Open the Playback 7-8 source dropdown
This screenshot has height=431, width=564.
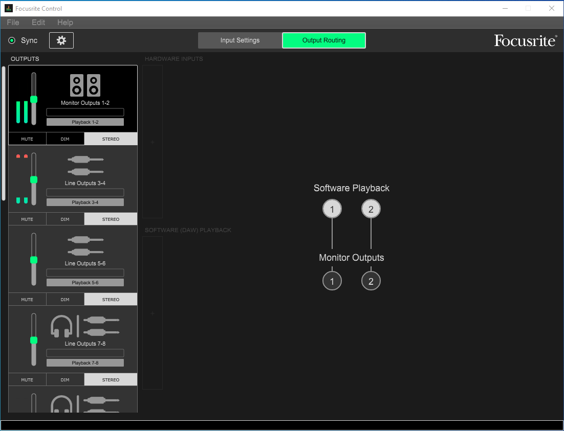85,363
